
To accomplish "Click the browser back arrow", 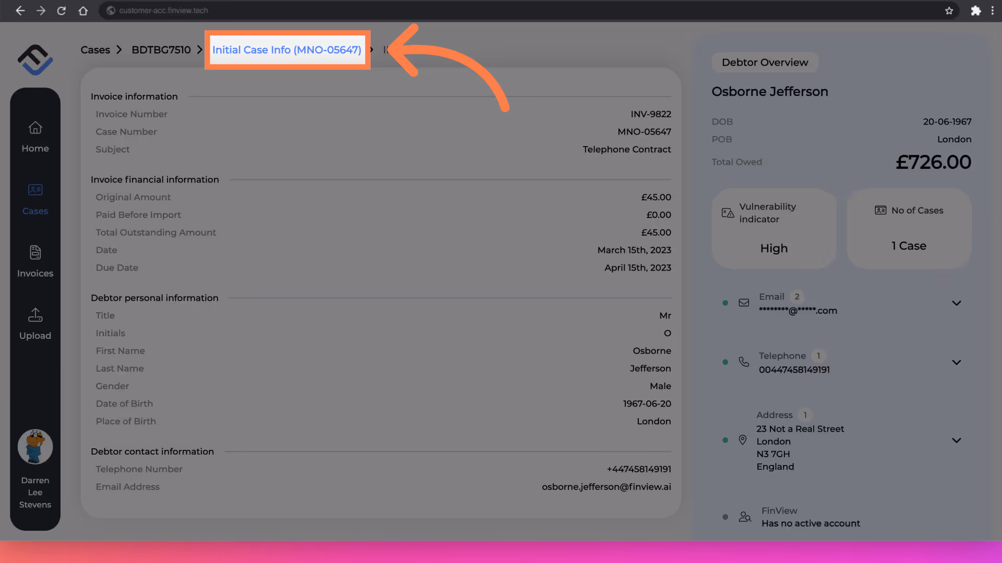I will pyautogui.click(x=20, y=10).
